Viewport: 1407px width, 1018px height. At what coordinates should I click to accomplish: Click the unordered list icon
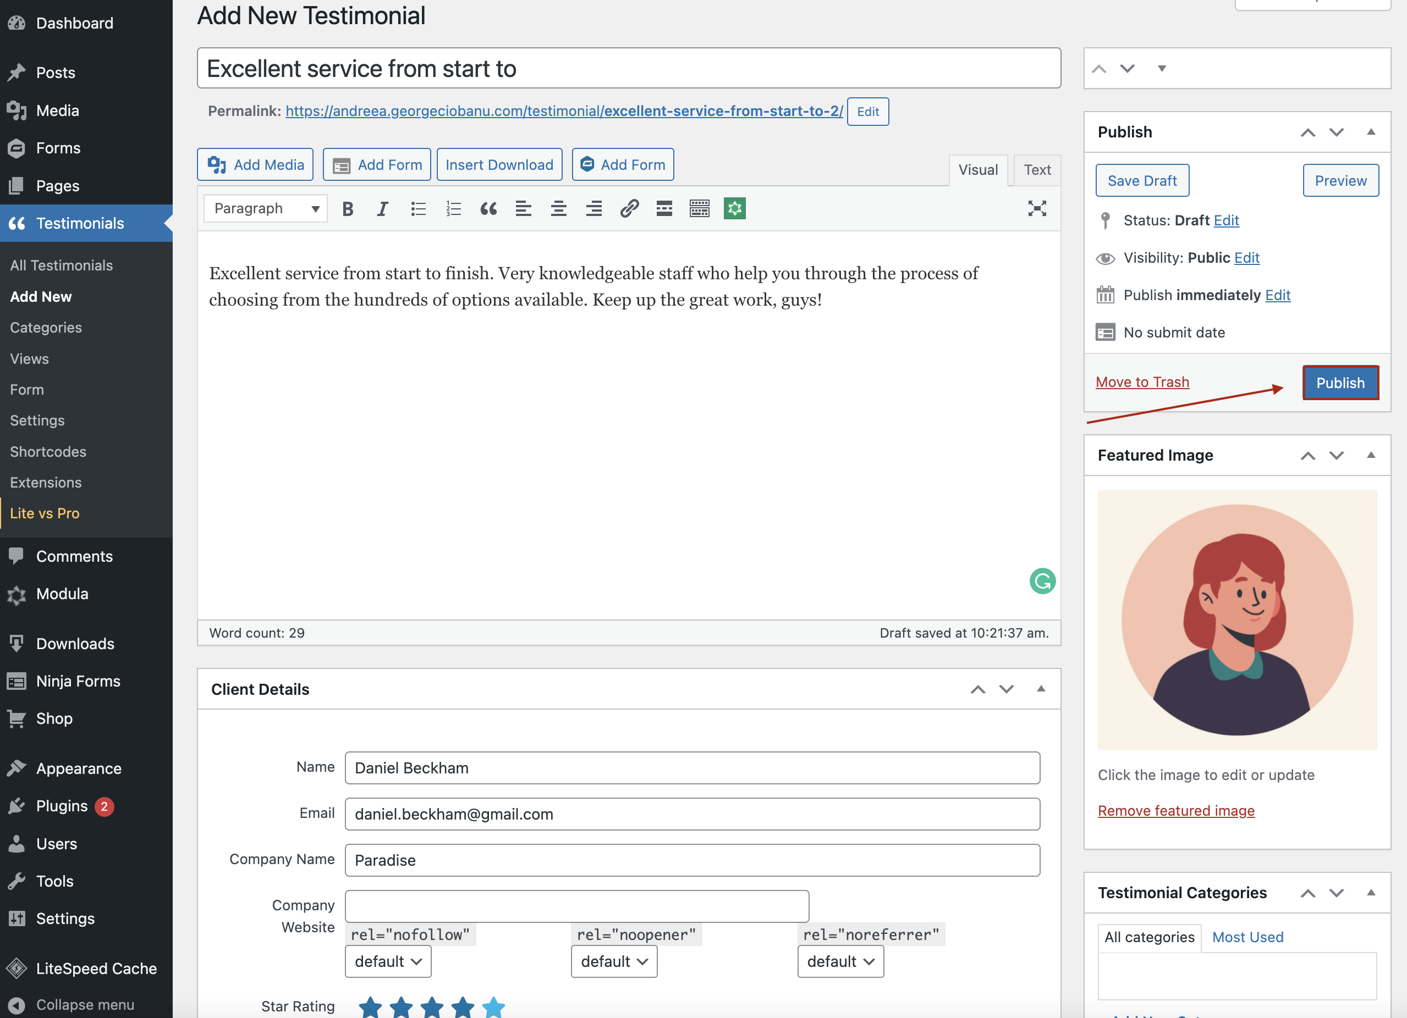[x=417, y=207]
